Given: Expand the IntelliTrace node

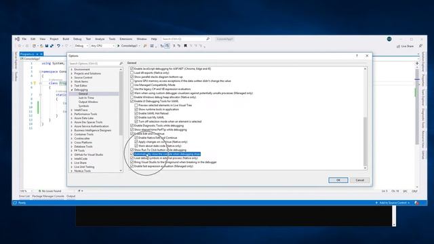Looking at the screenshot, I should point(72,110).
